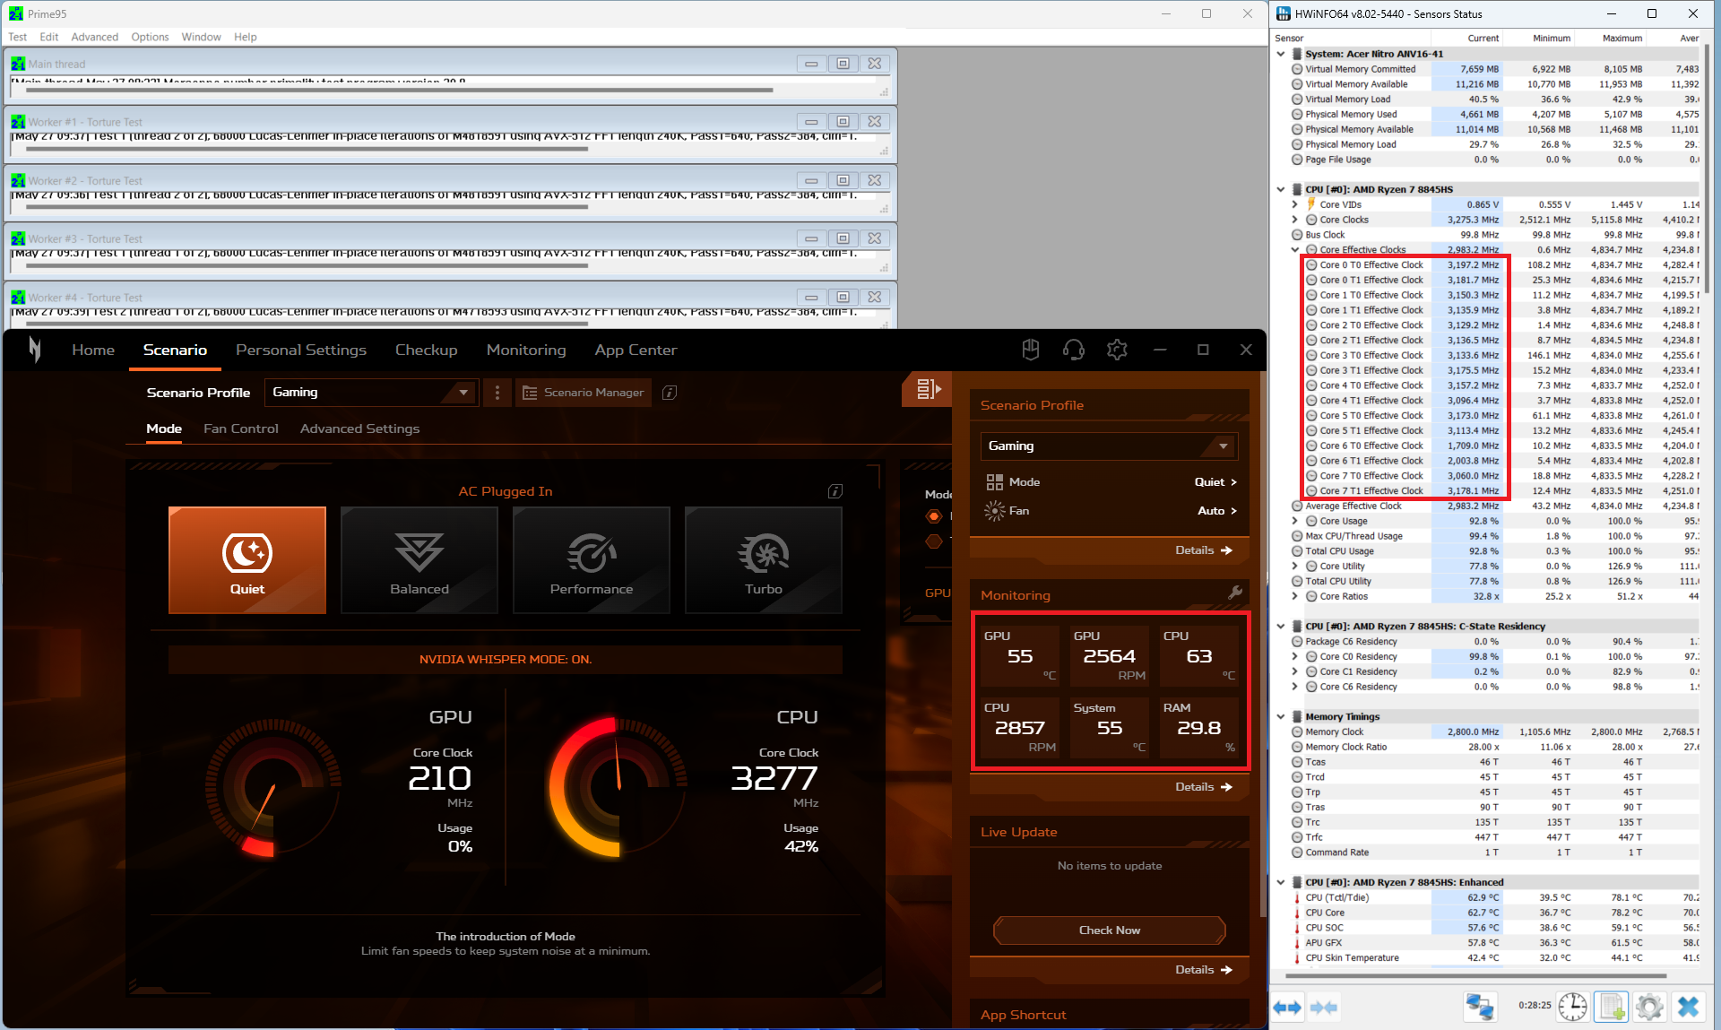Open Fan Control sub-tab
The height and width of the screenshot is (1030, 1721).
[x=241, y=428]
